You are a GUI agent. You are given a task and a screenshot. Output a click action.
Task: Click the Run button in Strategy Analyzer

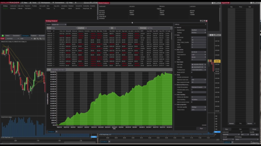[x=201, y=129]
